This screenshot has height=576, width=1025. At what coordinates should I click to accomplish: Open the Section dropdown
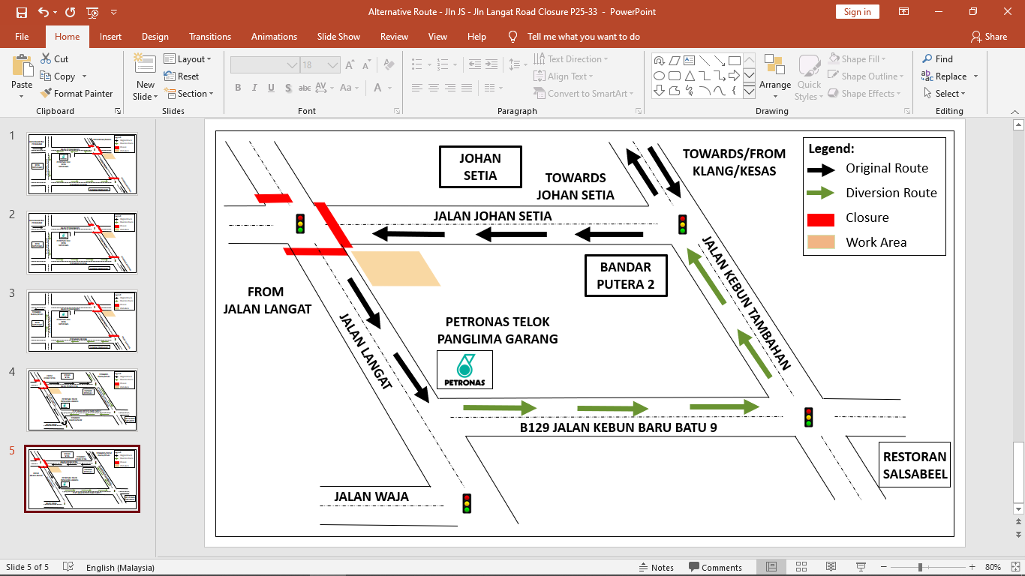coord(189,94)
